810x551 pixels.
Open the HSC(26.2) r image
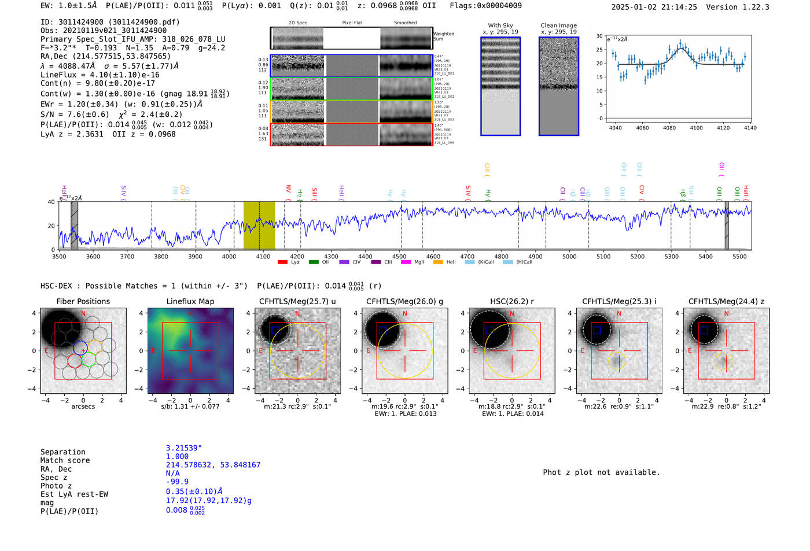pyautogui.click(x=511, y=351)
